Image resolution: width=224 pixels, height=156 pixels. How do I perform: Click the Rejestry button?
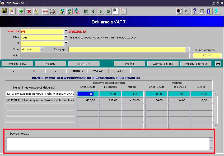click(x=50, y=64)
